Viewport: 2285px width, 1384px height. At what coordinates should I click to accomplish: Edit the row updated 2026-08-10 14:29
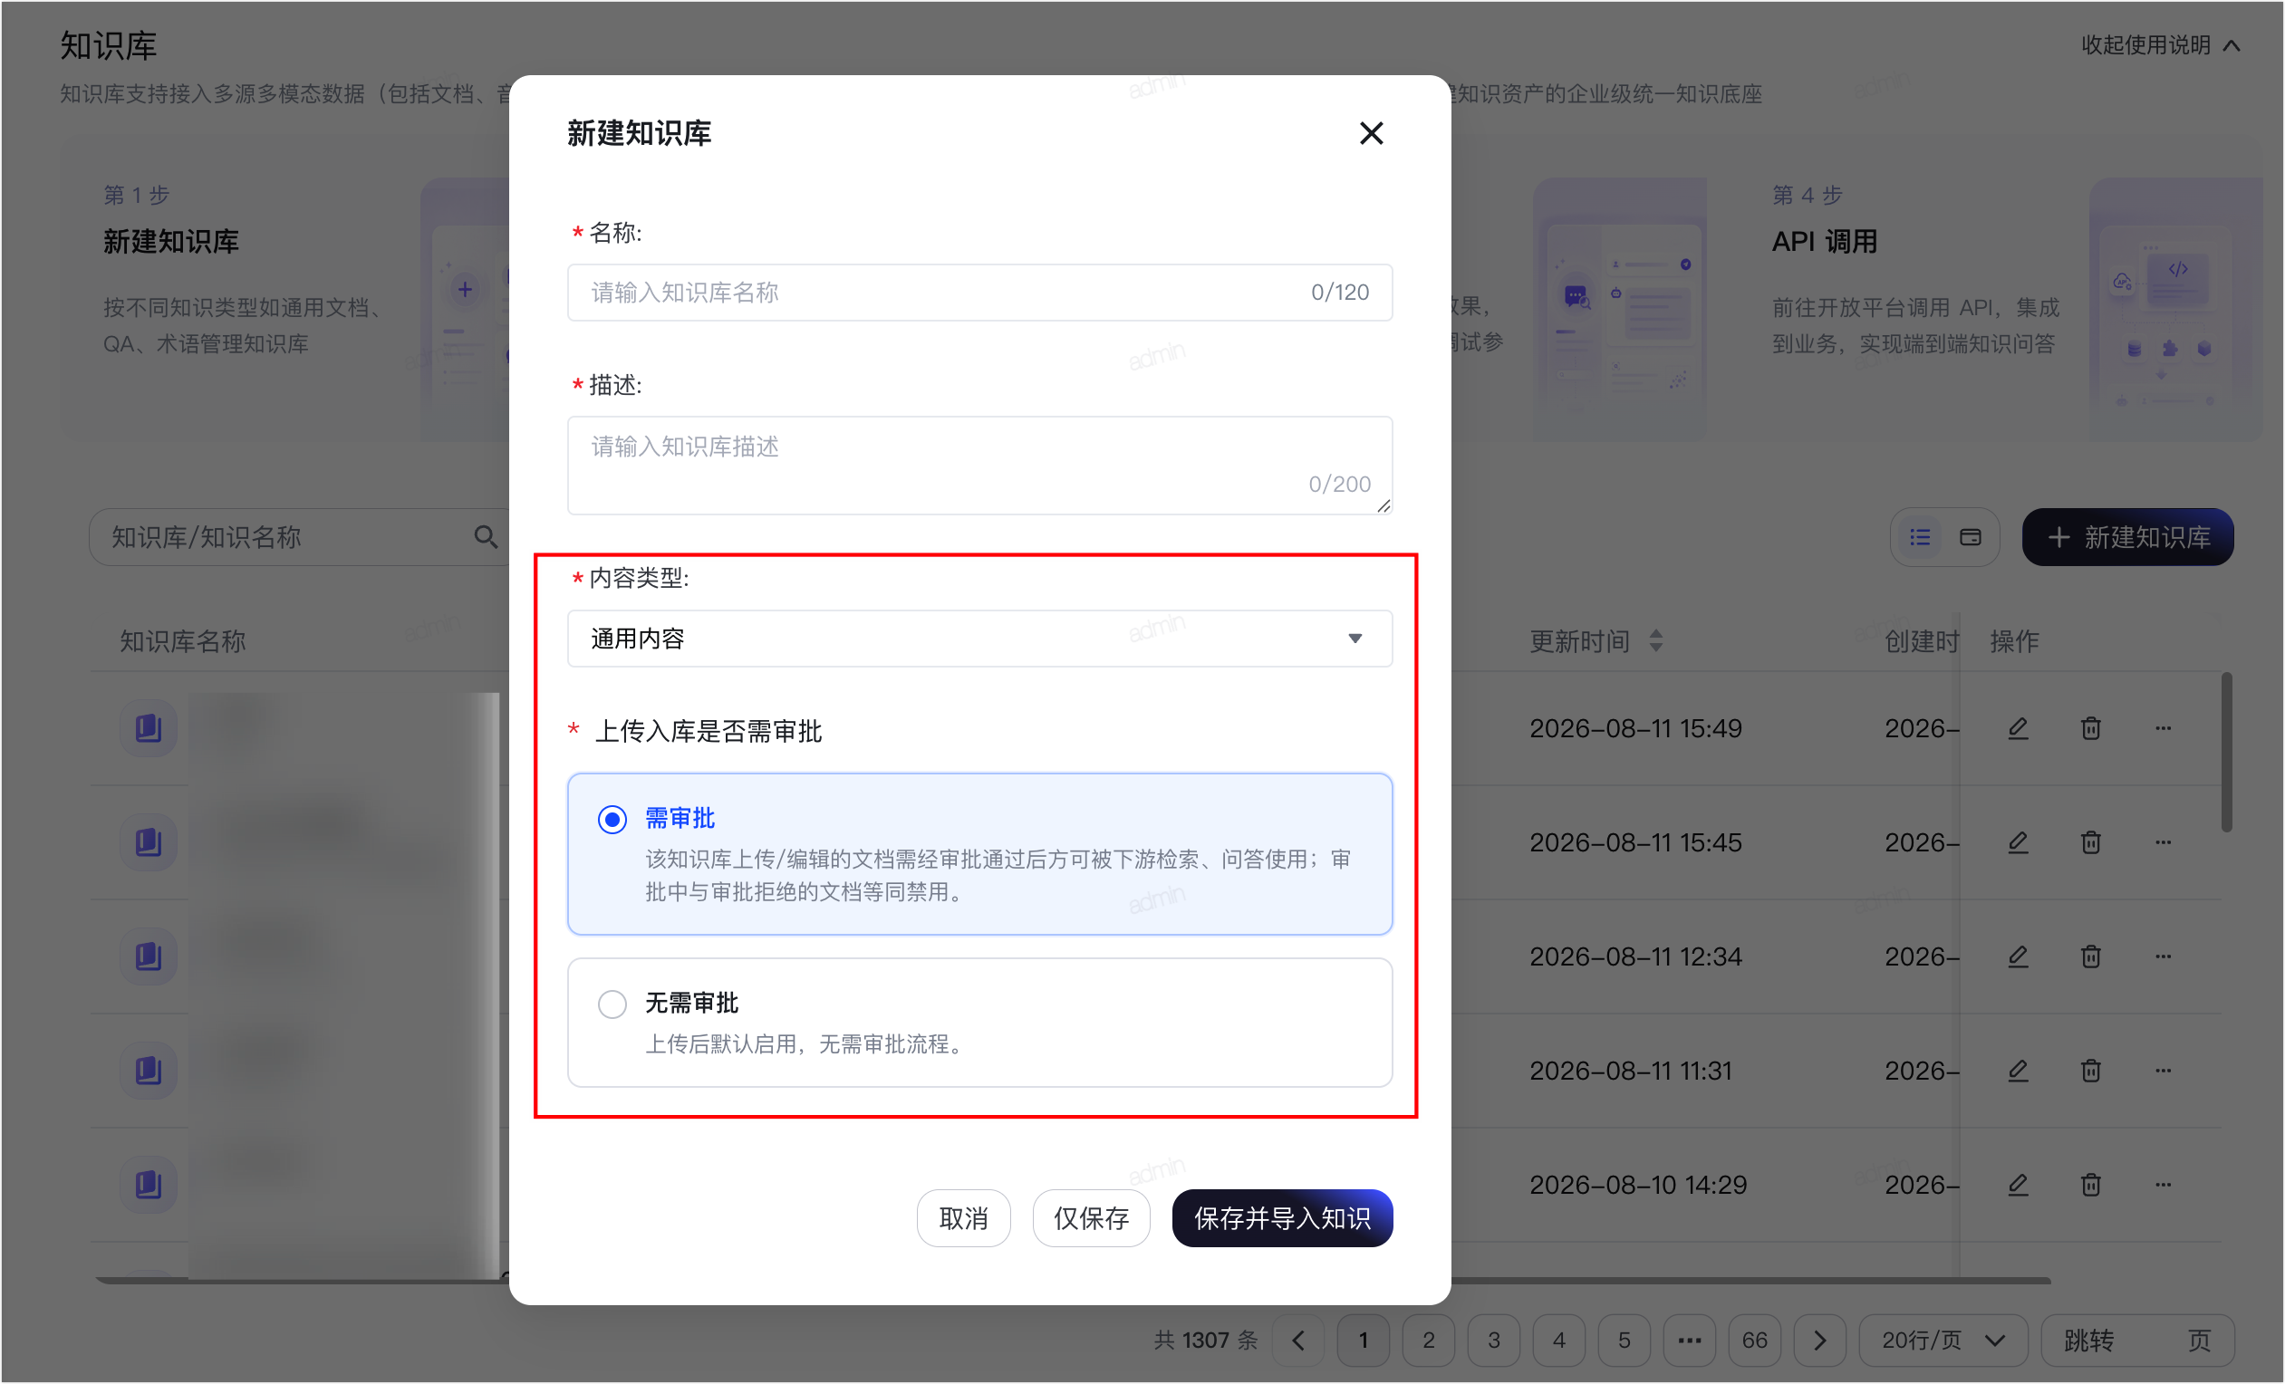point(2018,1185)
